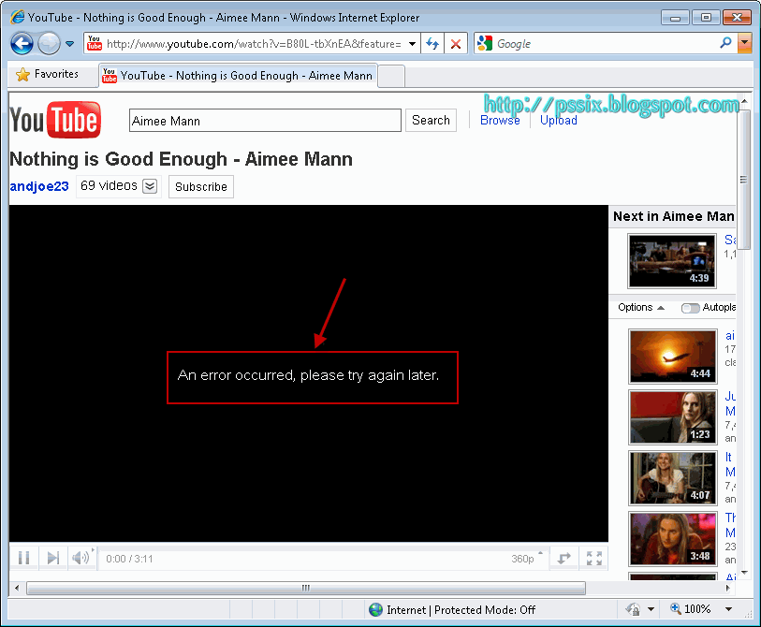
Task: Collapse the Options expander
Action: coord(640,307)
